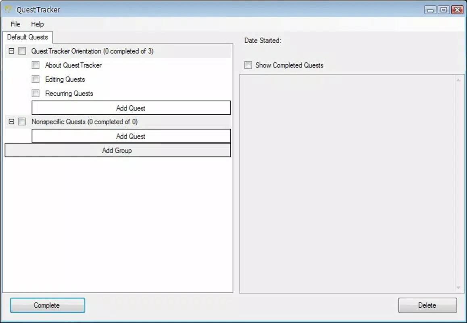The image size is (467, 323).
Task: Check the QuestTracker Orientation group checkbox
Action: (x=22, y=51)
